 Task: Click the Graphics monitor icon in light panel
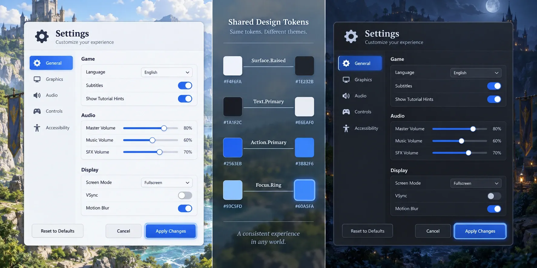(x=37, y=79)
